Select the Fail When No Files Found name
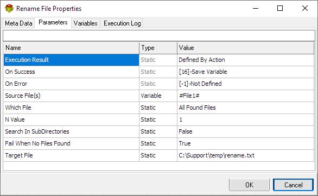The height and width of the screenshot is (196, 318). (72, 144)
